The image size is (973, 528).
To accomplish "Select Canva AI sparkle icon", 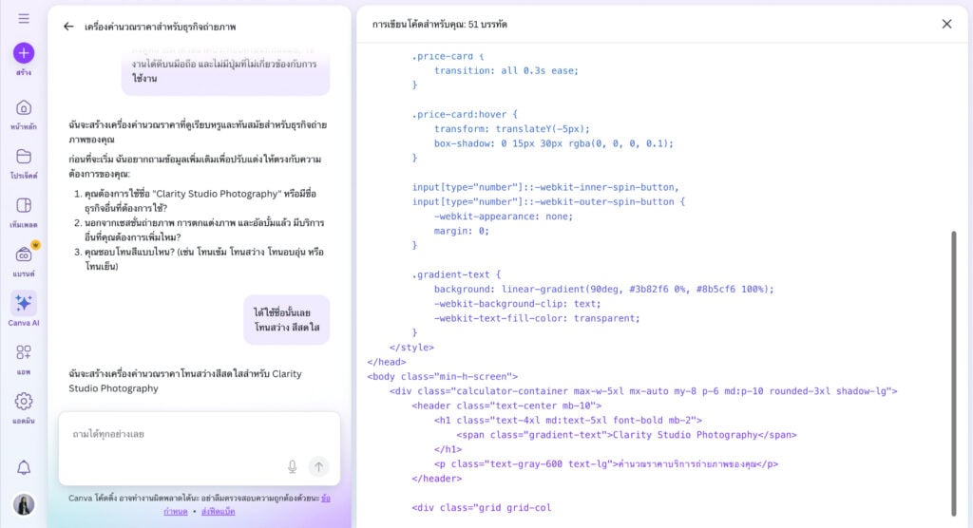I will point(24,303).
